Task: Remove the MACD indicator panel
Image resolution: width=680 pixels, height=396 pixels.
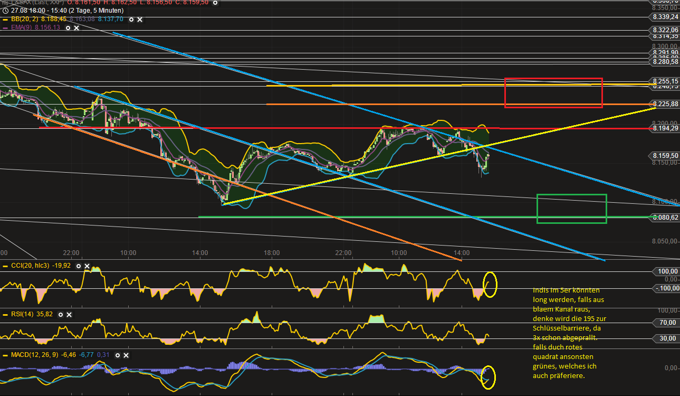Action: (x=126, y=355)
